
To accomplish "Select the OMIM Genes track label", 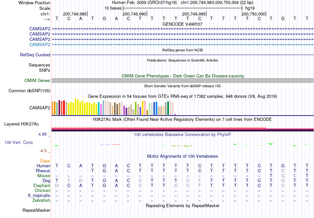I will click(x=37, y=80).
